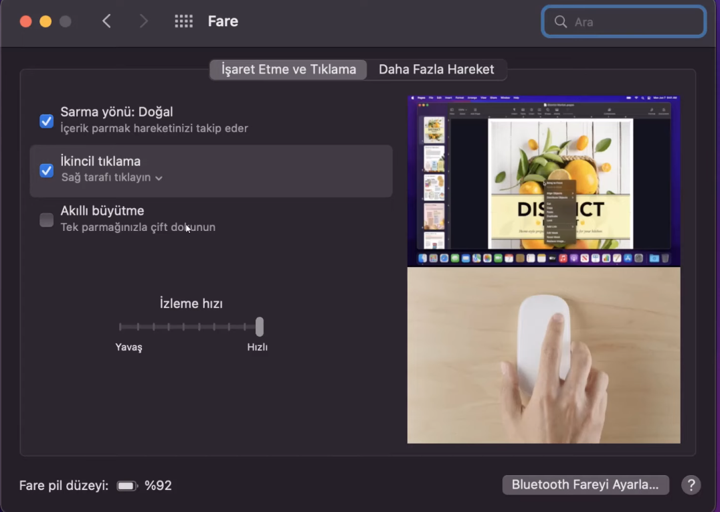Click the magnifier icon in search field
Viewport: 720px width, 512px height.
[x=561, y=21]
